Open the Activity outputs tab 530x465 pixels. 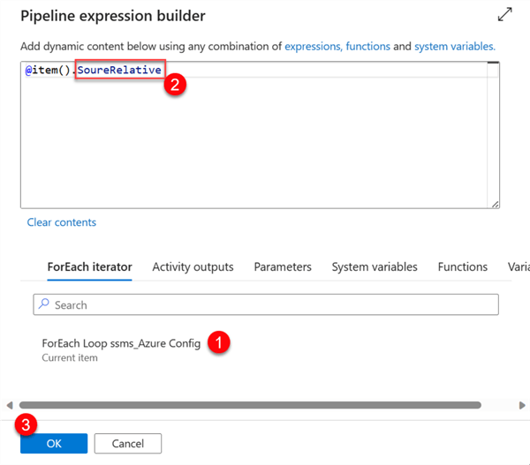tap(193, 266)
